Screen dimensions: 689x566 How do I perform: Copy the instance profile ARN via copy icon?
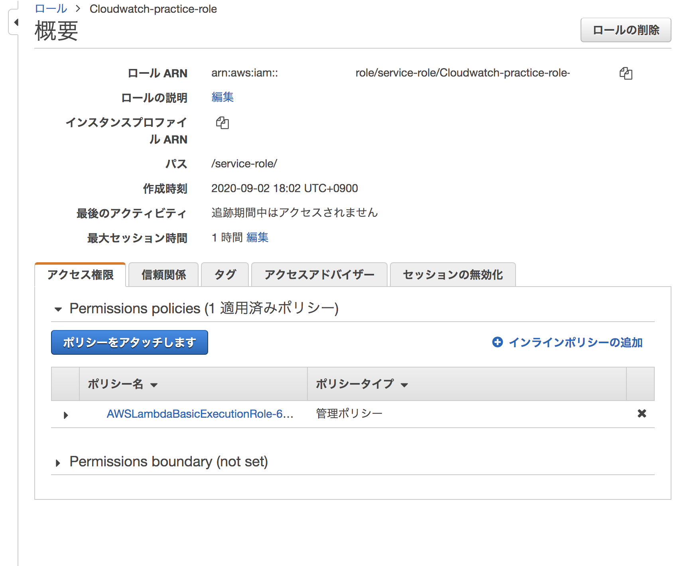click(x=222, y=123)
